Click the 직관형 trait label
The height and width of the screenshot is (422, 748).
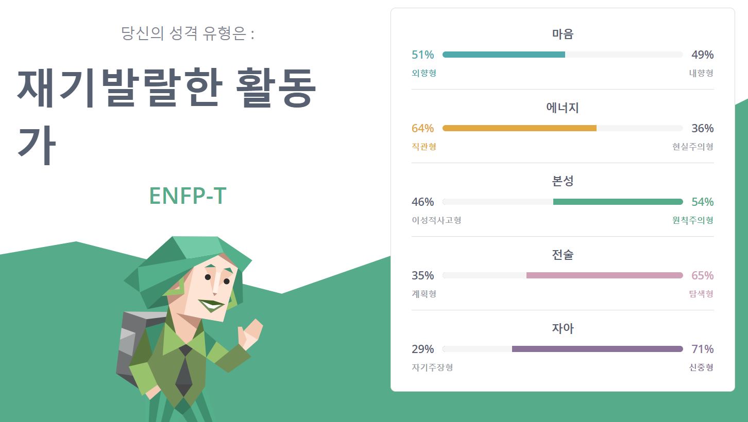pyautogui.click(x=424, y=147)
